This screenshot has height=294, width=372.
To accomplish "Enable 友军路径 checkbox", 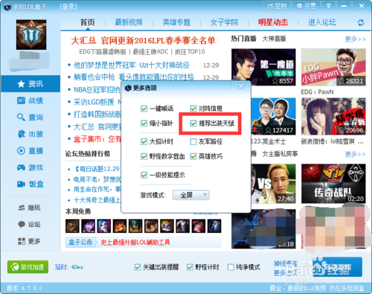I will coord(193,141).
